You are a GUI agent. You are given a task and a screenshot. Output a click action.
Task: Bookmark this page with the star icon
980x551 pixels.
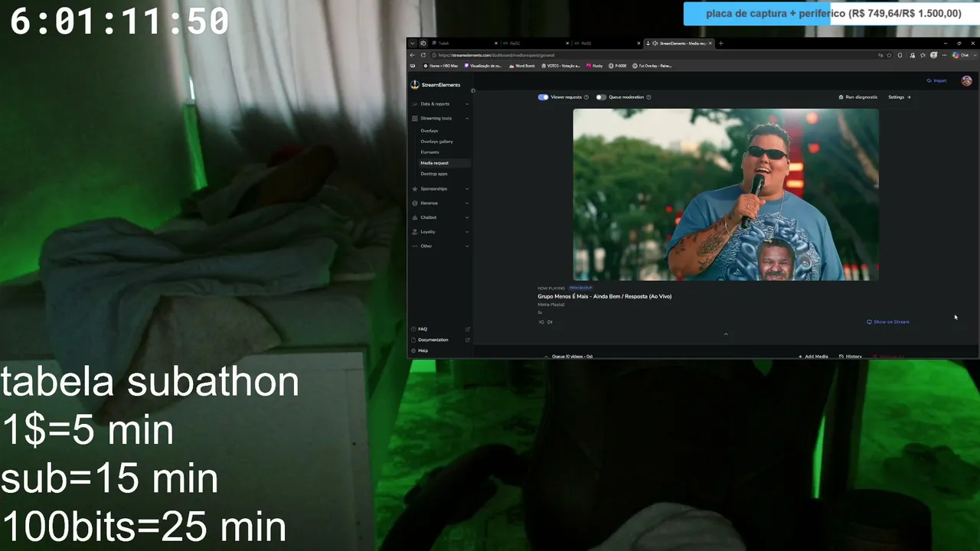(889, 55)
